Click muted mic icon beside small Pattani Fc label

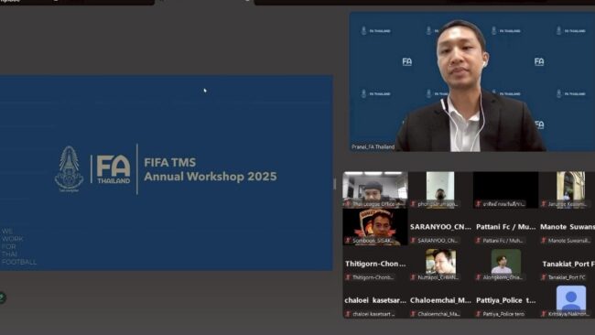click(479, 241)
